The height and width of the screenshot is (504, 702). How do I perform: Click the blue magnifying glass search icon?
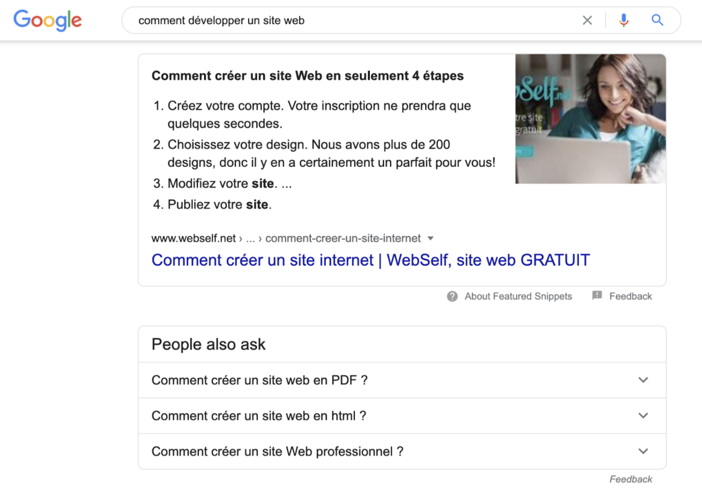tap(657, 20)
